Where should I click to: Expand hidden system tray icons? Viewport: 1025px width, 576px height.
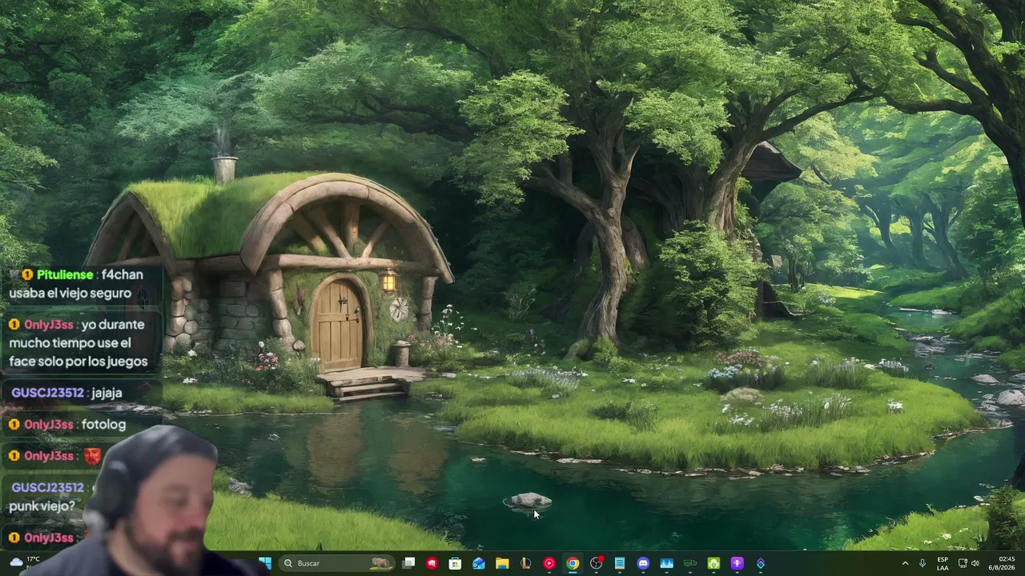(906, 563)
